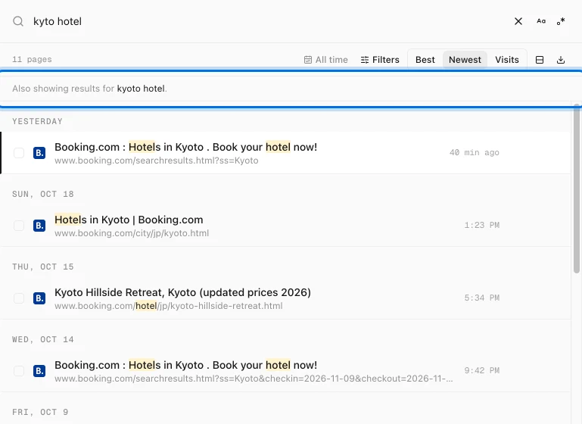Open the Wed Oct 14 'Booking.com : Hotels in Kyoto' result
582x424 pixels.
(185, 366)
